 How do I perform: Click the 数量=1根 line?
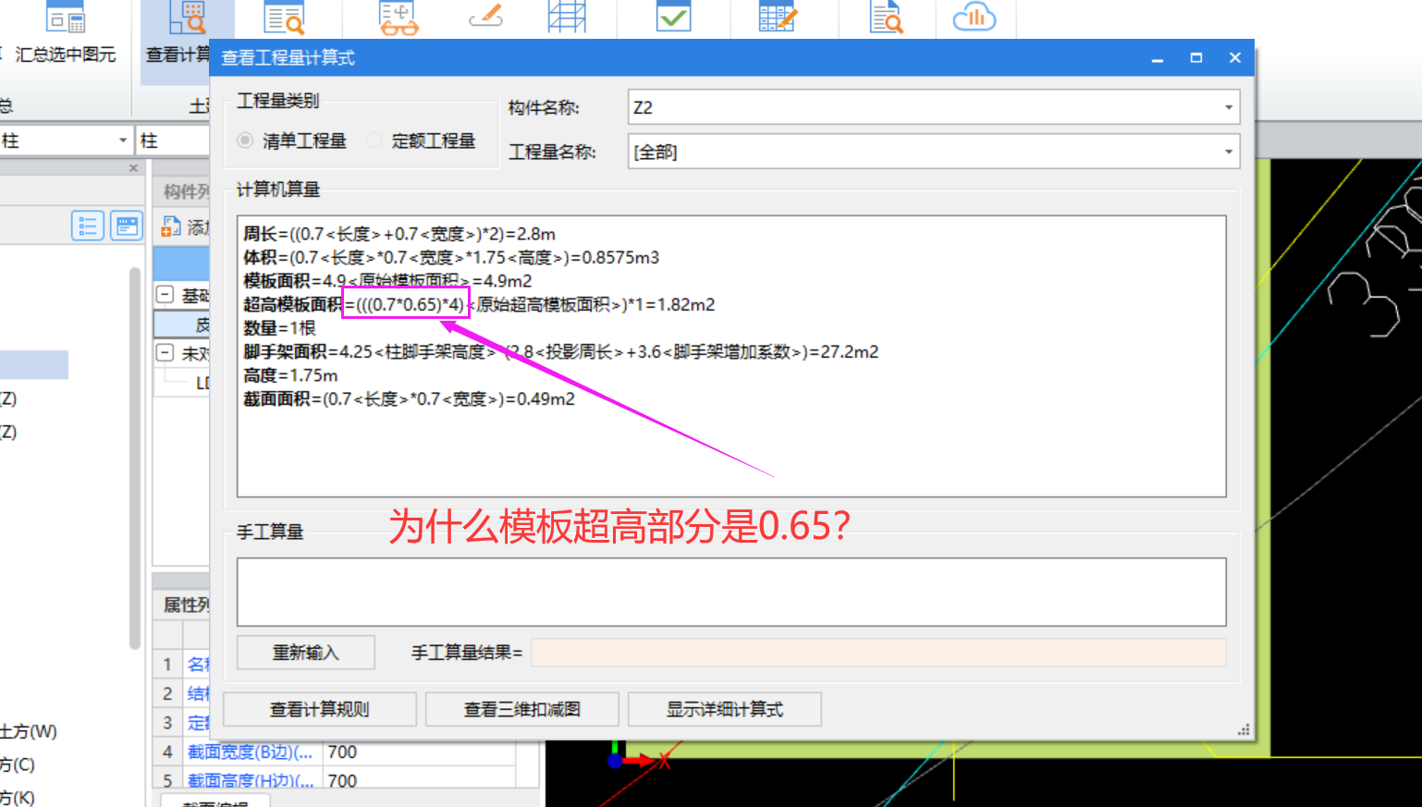[279, 328]
